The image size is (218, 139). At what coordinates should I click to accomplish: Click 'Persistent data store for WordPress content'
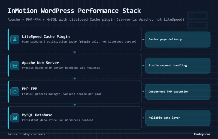point(57,120)
